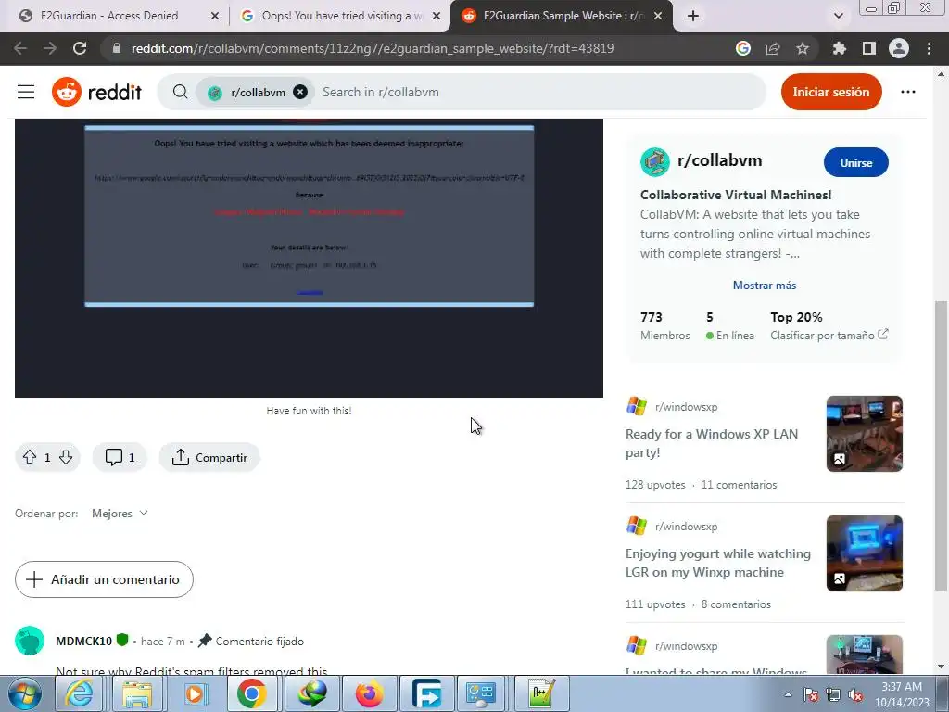The width and height of the screenshot is (949, 712).
Task: Open r/collabvm community title link
Action: tap(719, 160)
